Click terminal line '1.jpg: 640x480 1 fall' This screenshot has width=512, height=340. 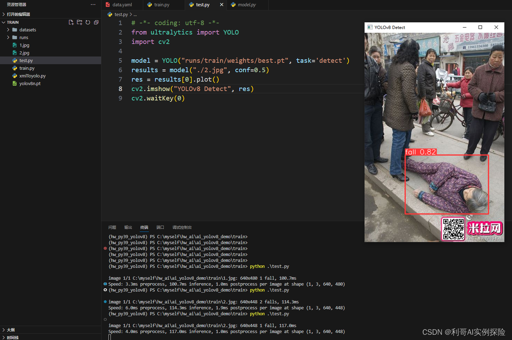pyautogui.click(x=202, y=278)
